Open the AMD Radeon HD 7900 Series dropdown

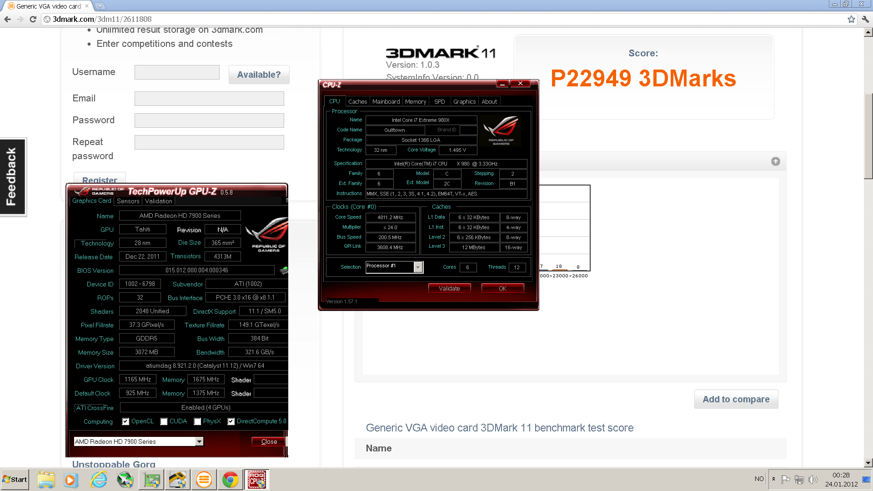[139, 441]
